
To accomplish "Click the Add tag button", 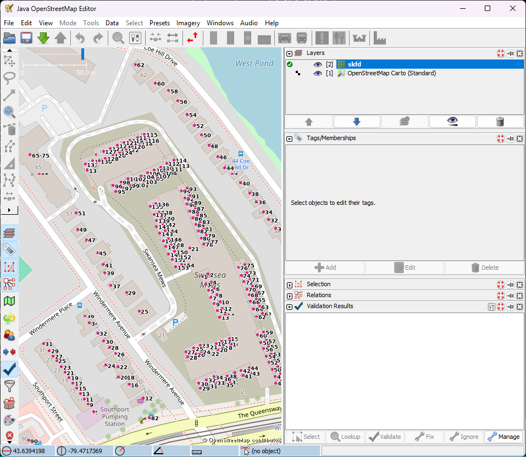I will coord(325,267).
